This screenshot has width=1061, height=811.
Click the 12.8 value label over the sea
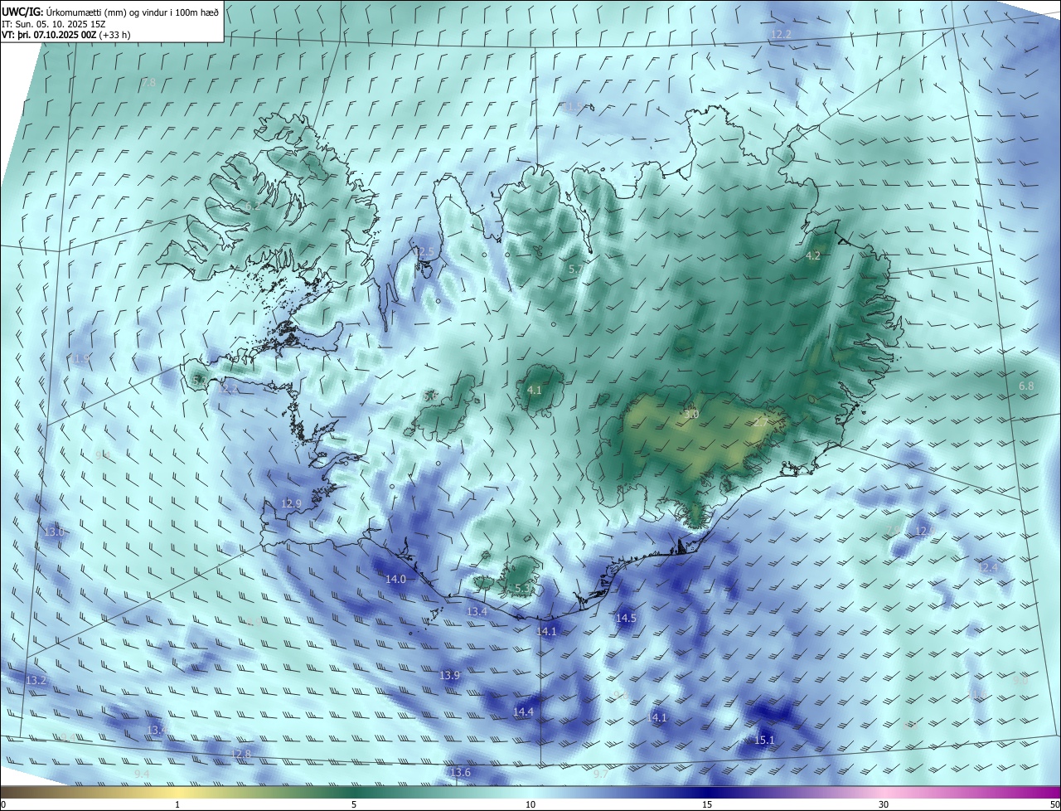pyautogui.click(x=241, y=754)
